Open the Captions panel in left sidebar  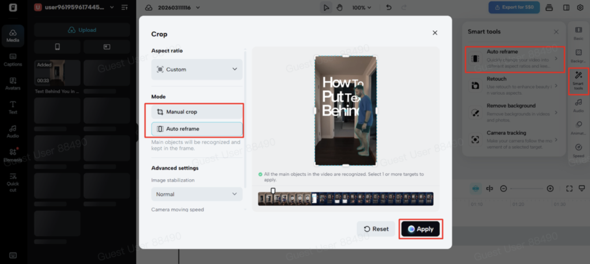coord(13,59)
